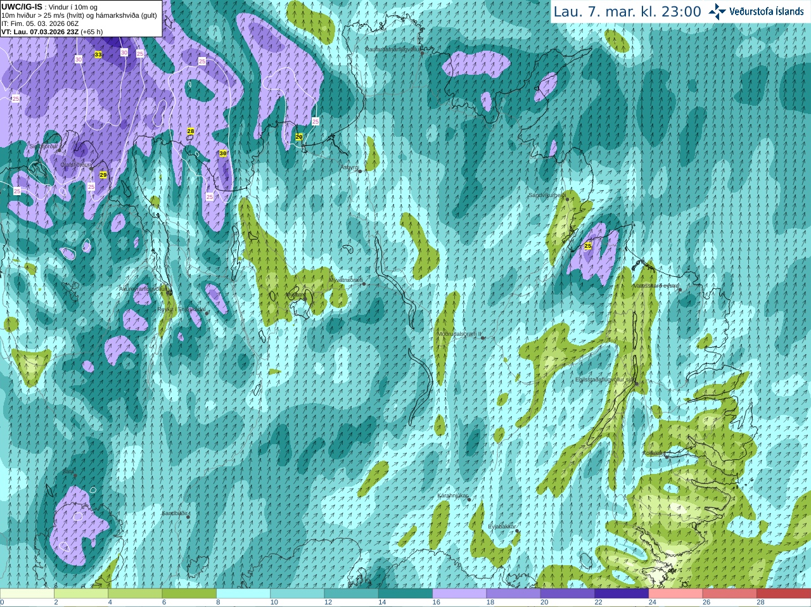Click the 12–14 m/s teal legend swatch
Image resolution: width=811 pixels, height=607 pixels.
pyautogui.click(x=352, y=594)
